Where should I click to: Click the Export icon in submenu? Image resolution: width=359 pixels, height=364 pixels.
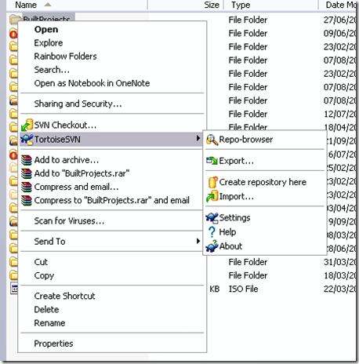[212, 161]
